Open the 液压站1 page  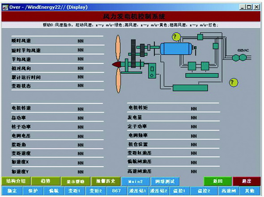(137, 191)
